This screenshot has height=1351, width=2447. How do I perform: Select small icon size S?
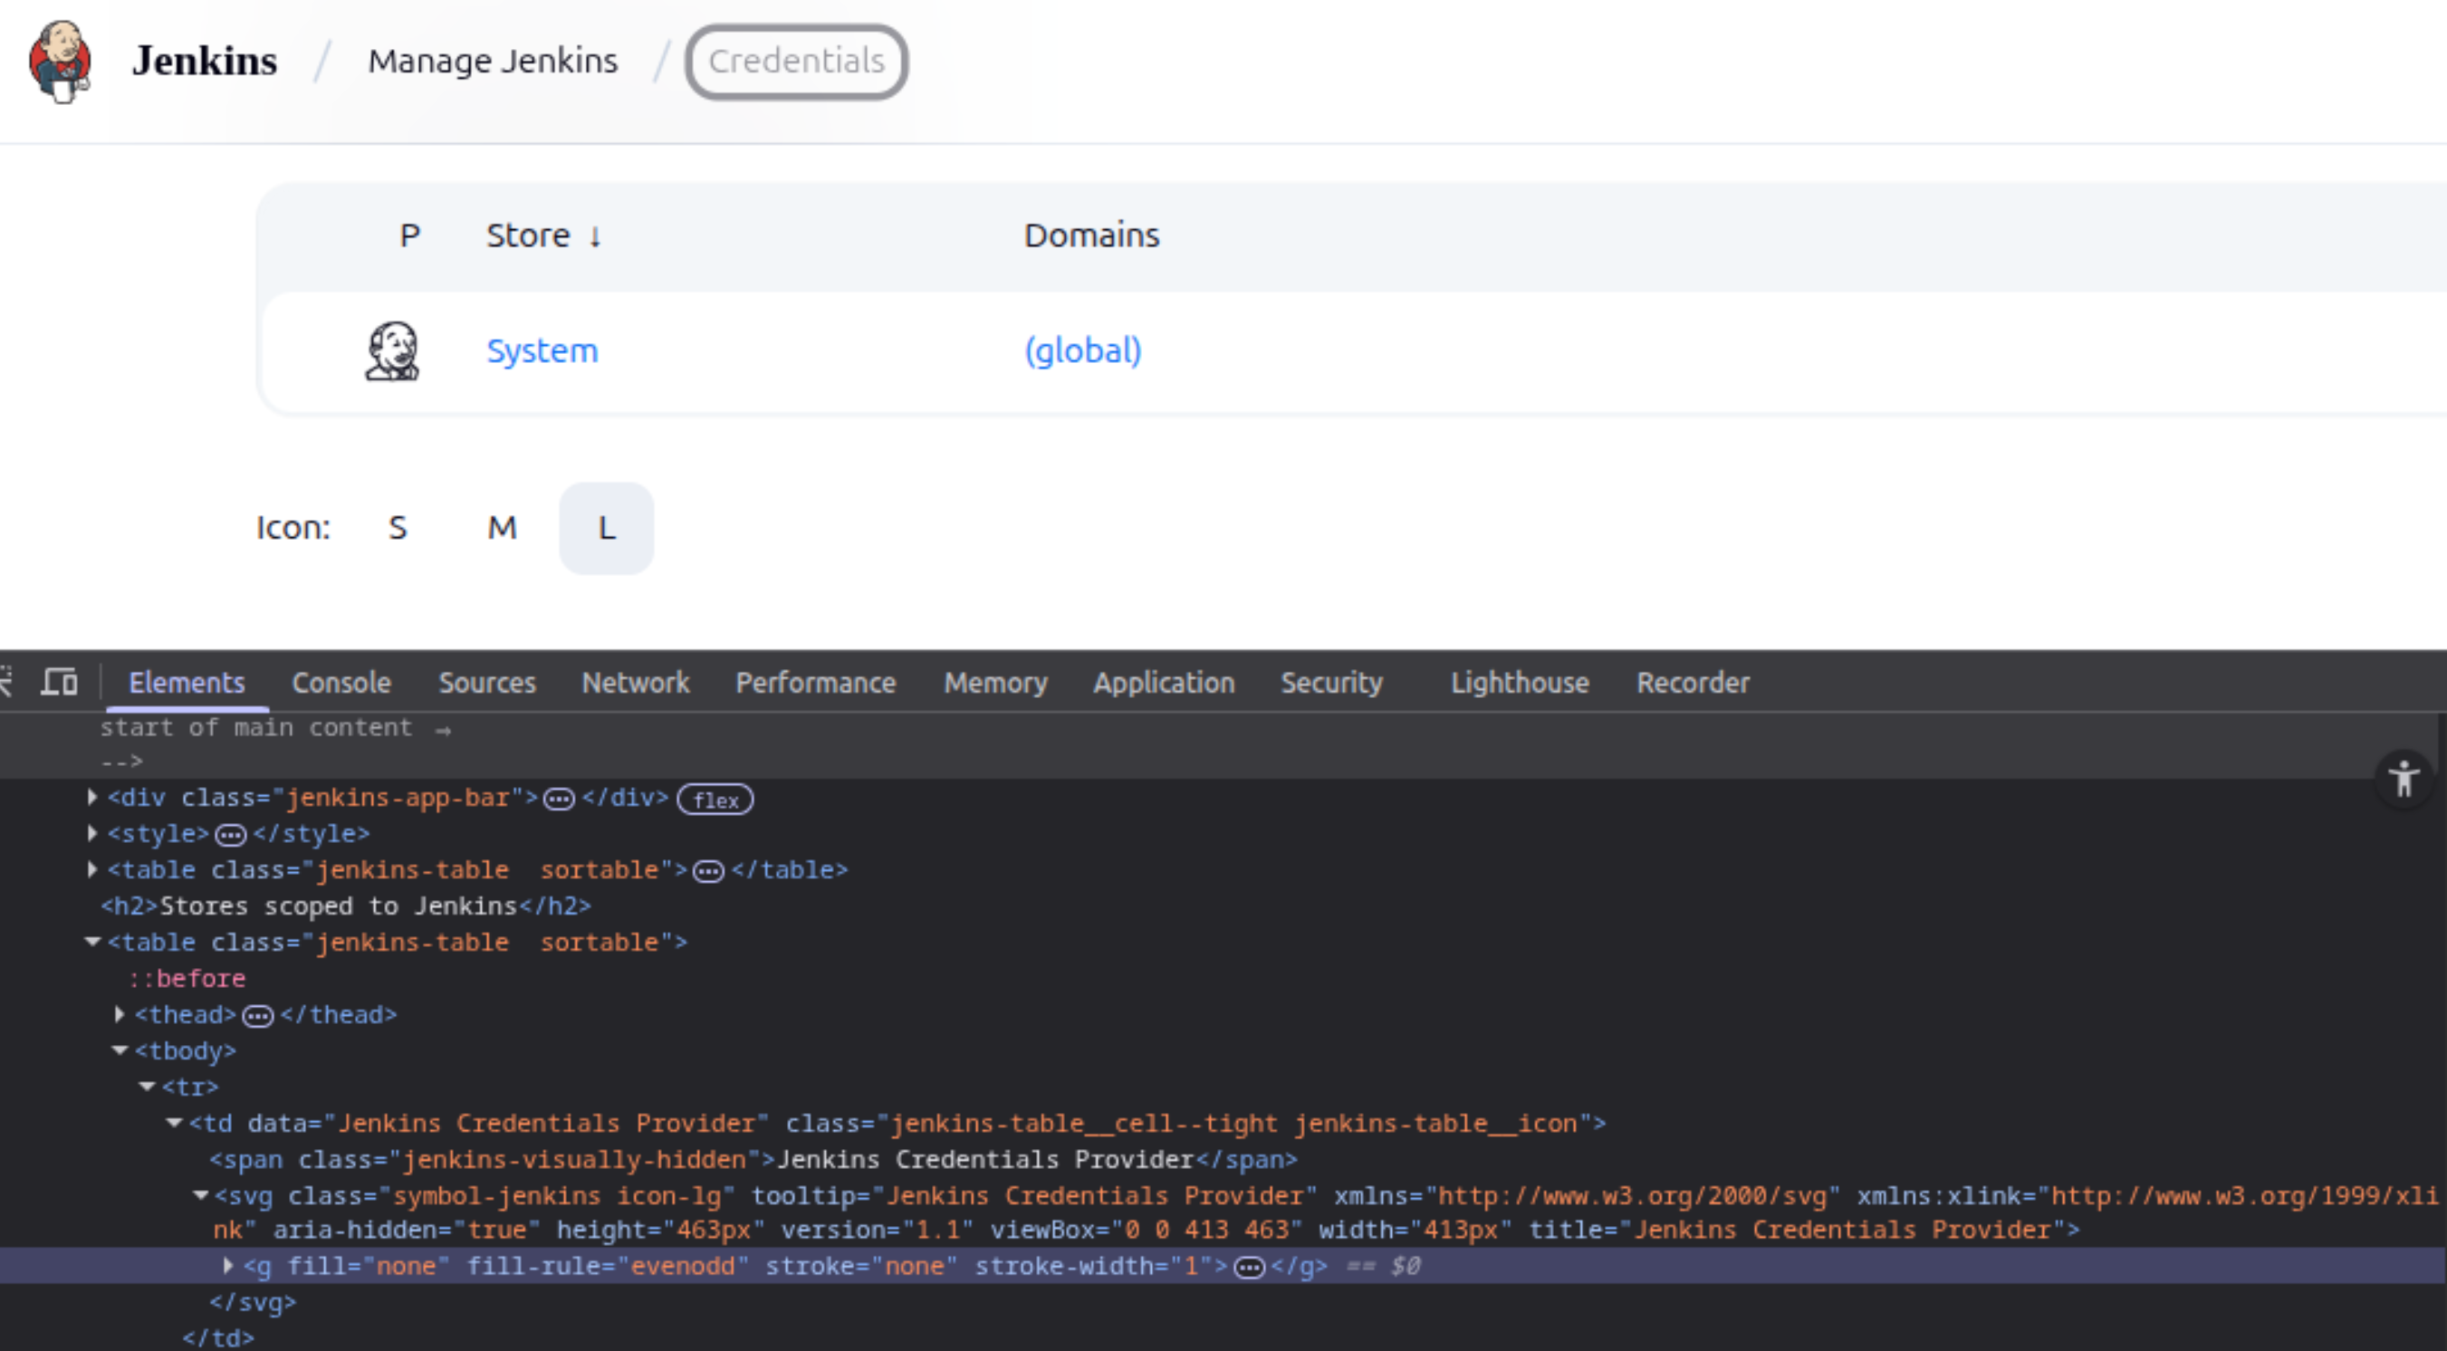point(398,527)
